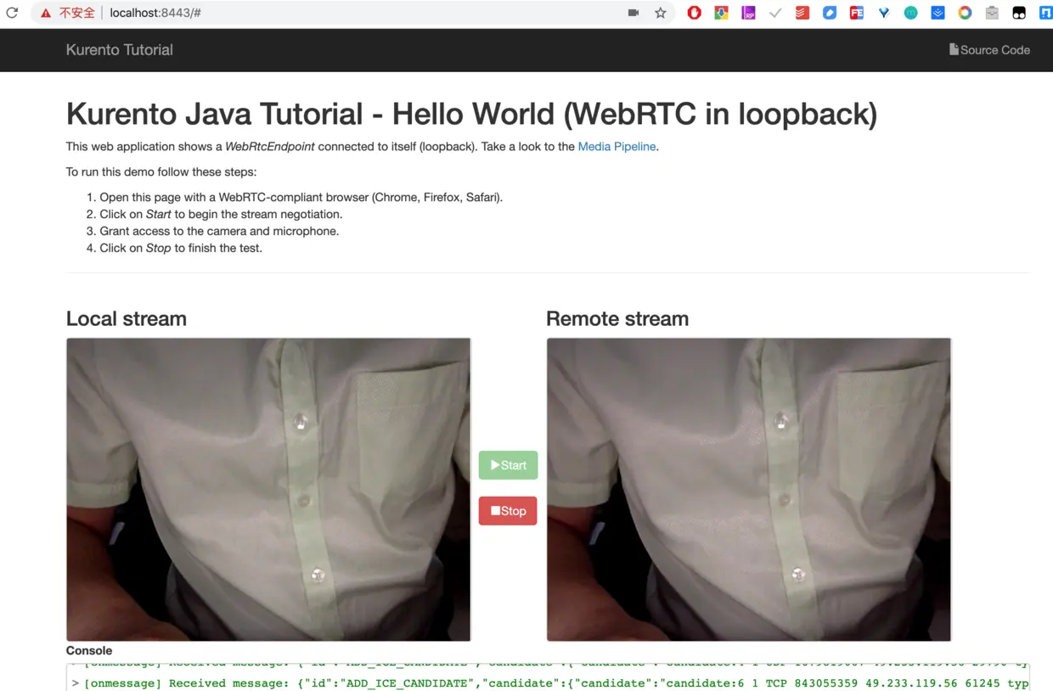Click the 'Grant access to the camera' step
This screenshot has height=691, width=1053.
219,231
